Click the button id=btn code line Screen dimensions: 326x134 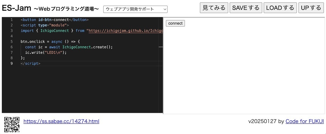click(55, 20)
